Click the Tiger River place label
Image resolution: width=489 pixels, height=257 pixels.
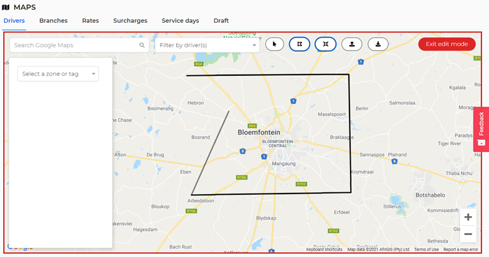click(x=449, y=144)
